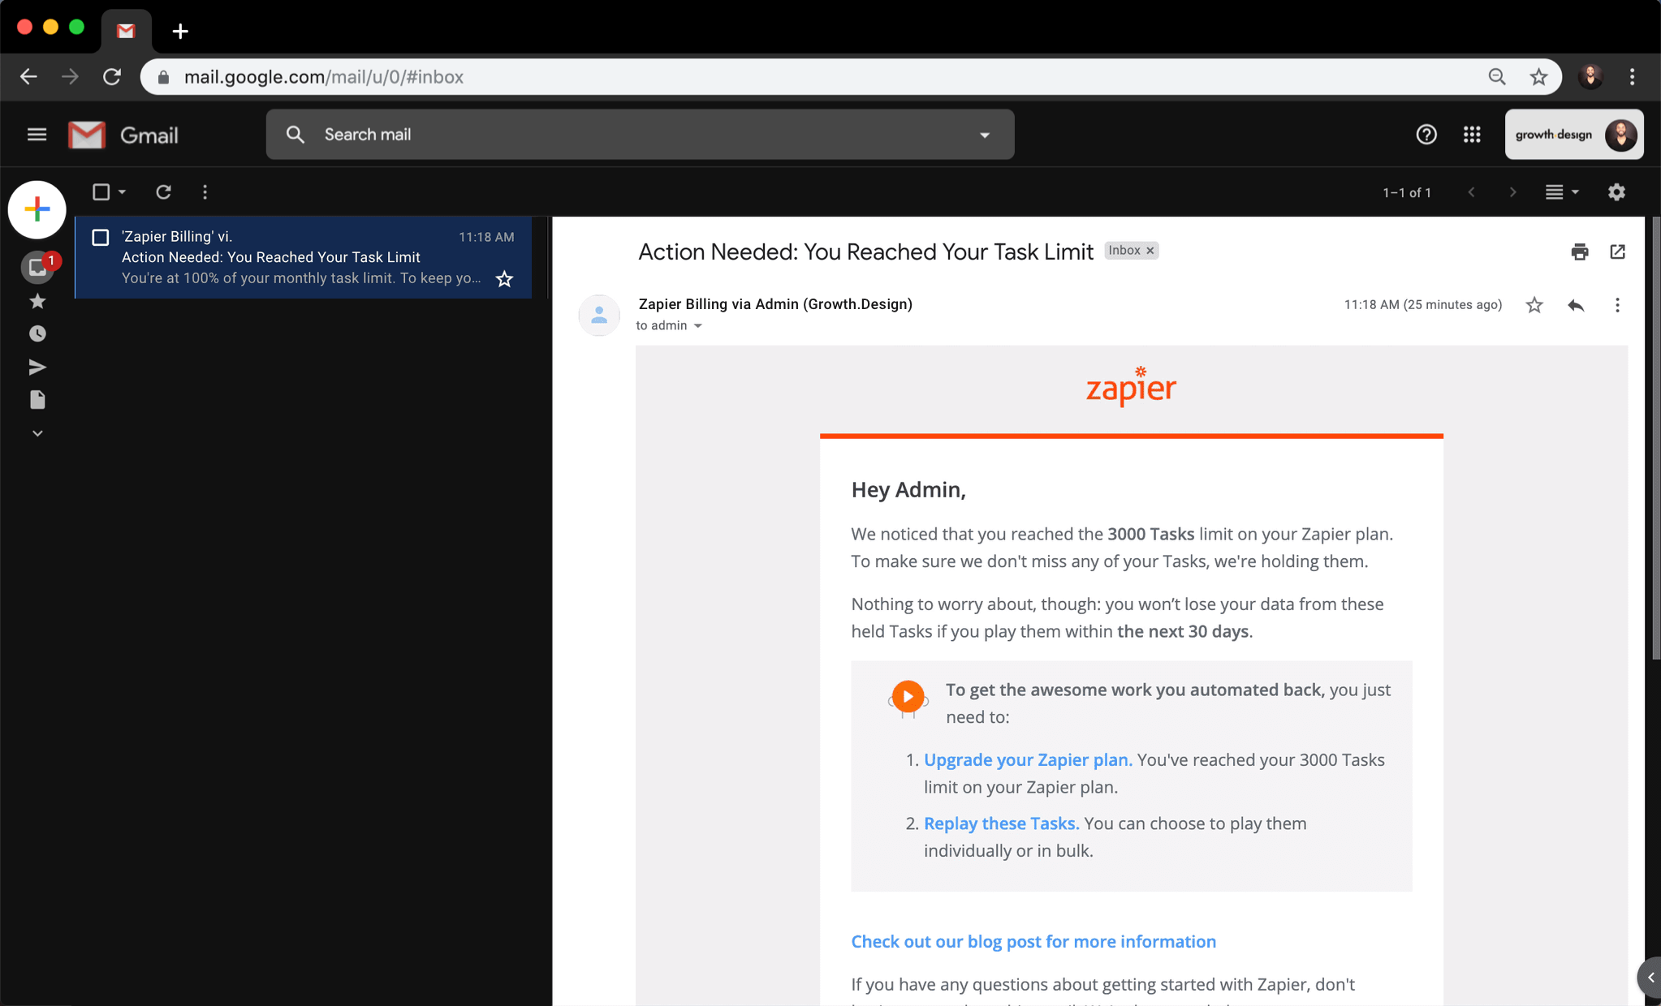Expand search options dropdown arrow
1661x1006 pixels.
click(985, 135)
